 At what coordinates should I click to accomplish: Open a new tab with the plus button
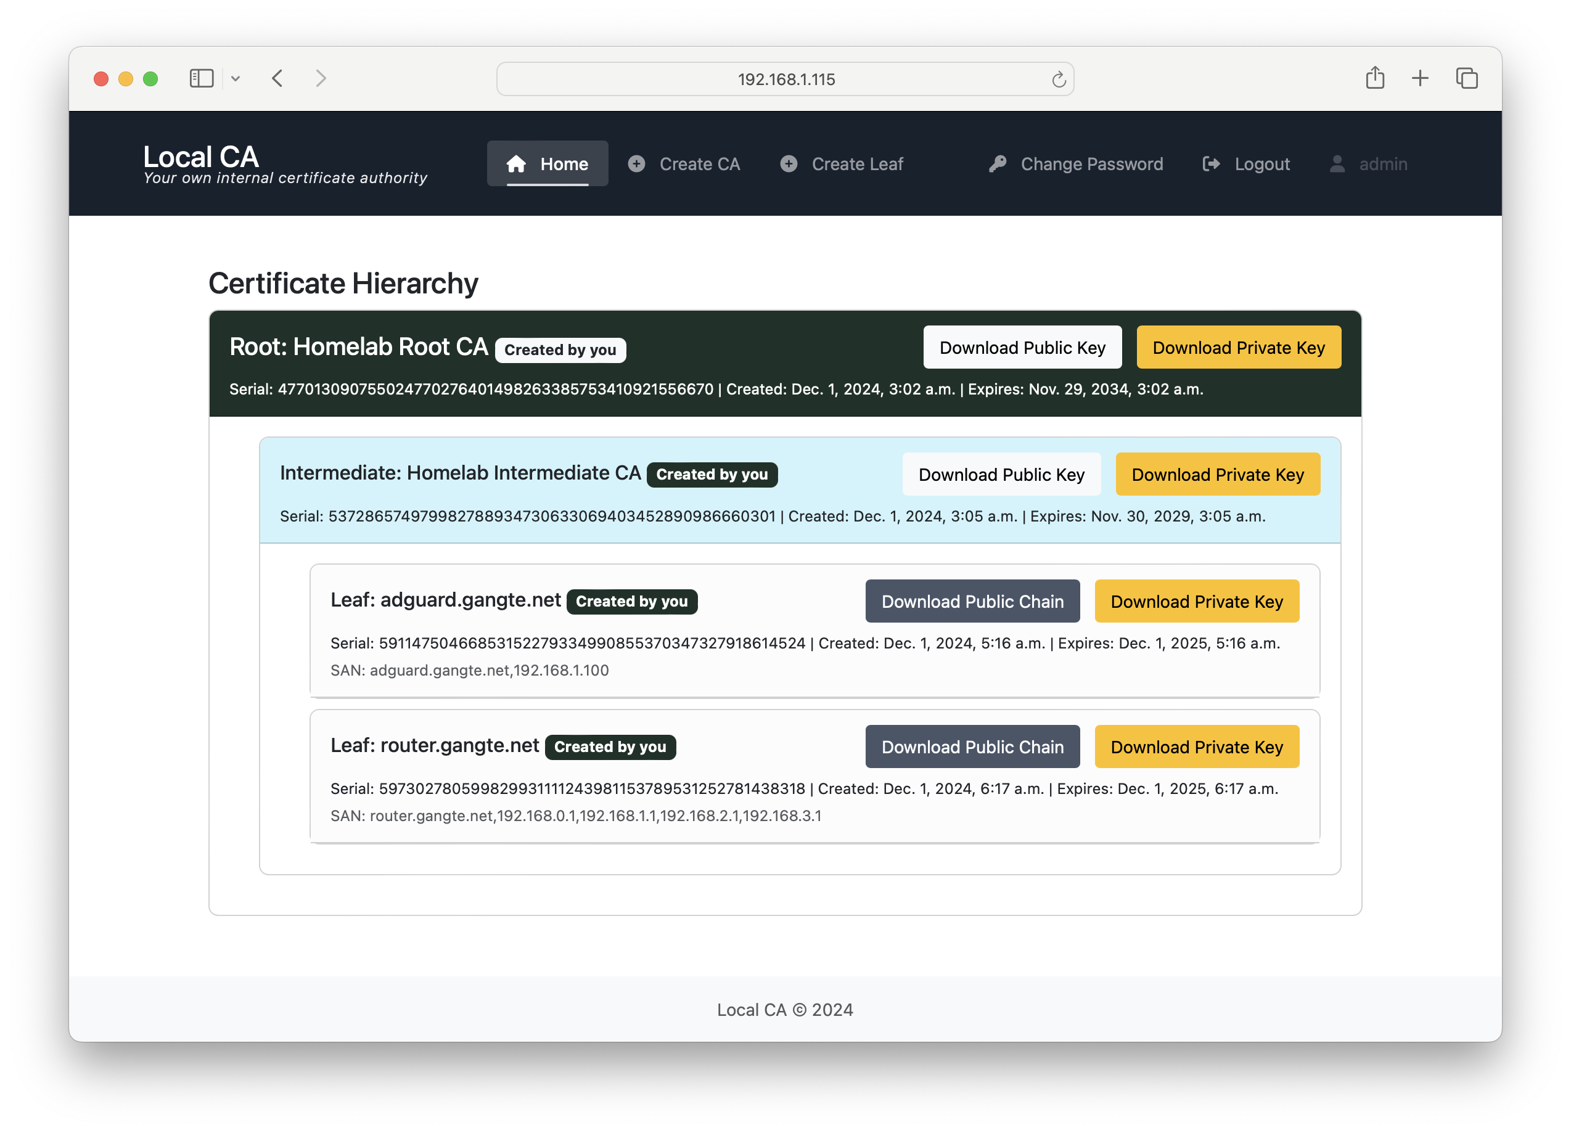coord(1420,78)
